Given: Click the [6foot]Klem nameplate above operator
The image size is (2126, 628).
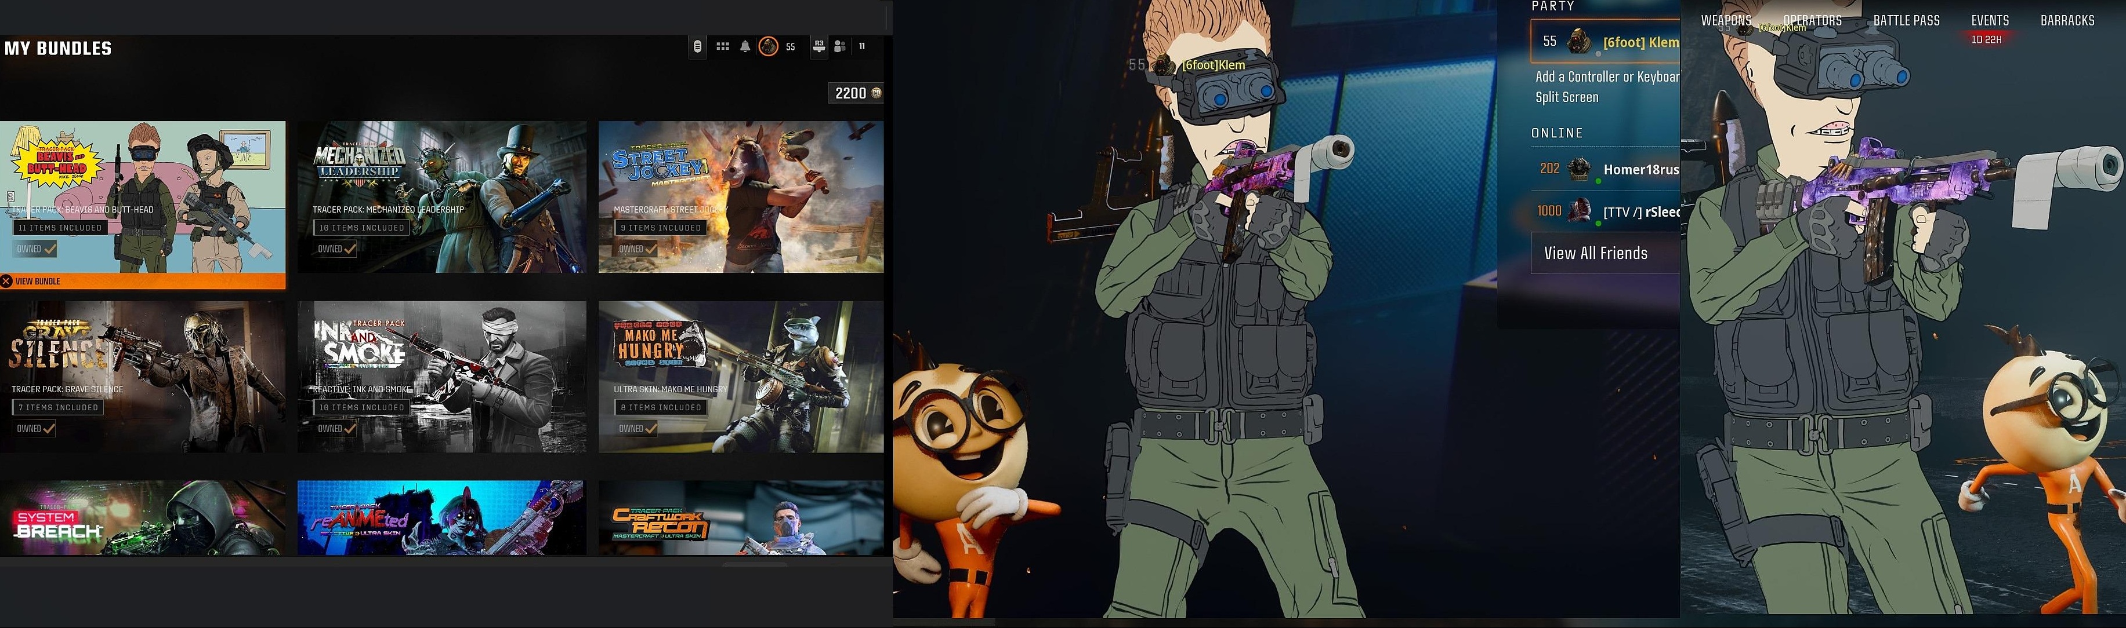Looking at the screenshot, I should (1213, 65).
